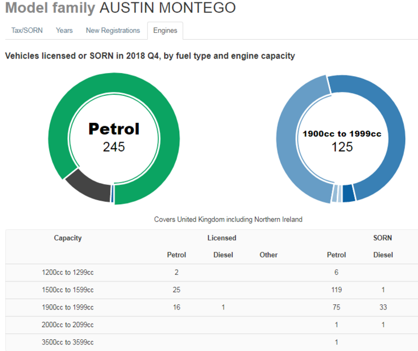418x351 pixels.
Task: Click the 1900cc to 1999cc donut center label
Action: point(342,141)
